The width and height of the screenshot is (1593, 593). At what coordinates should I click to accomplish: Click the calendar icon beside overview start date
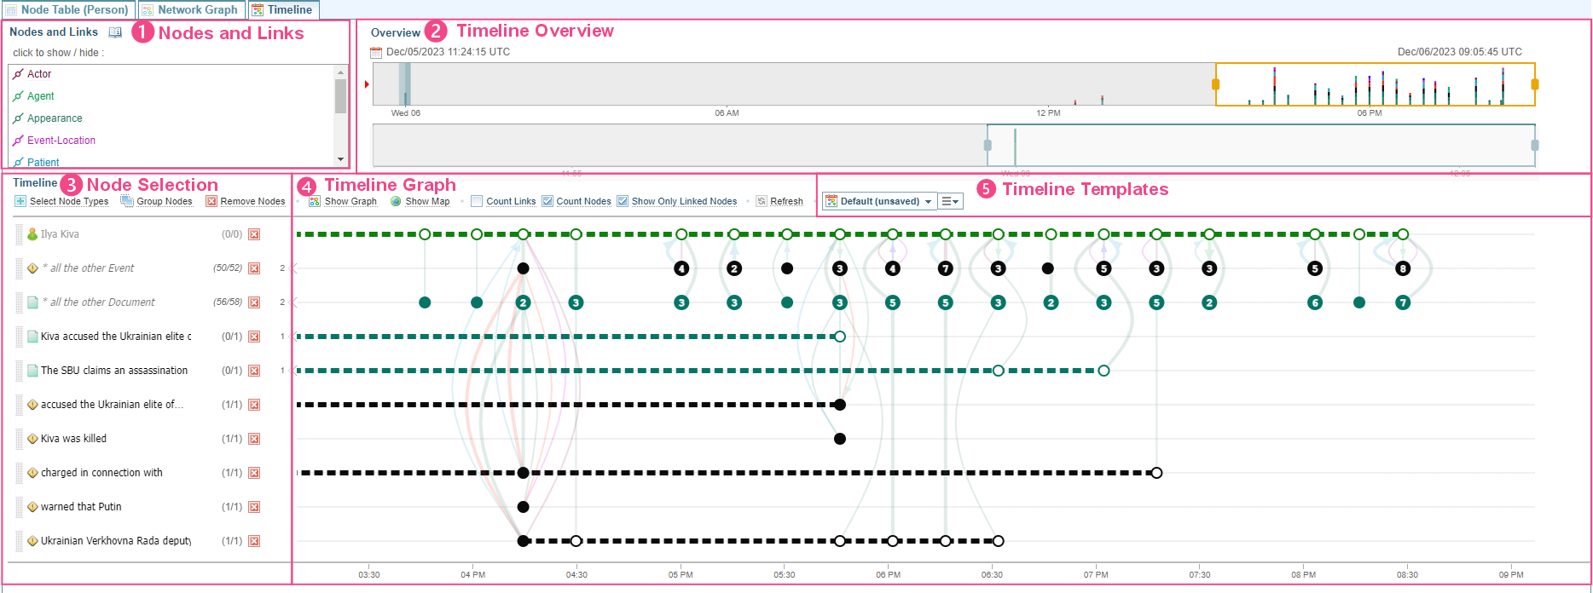[x=376, y=52]
